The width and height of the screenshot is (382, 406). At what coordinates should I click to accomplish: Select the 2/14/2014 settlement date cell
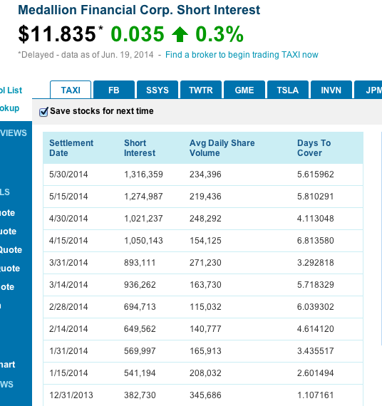68,329
